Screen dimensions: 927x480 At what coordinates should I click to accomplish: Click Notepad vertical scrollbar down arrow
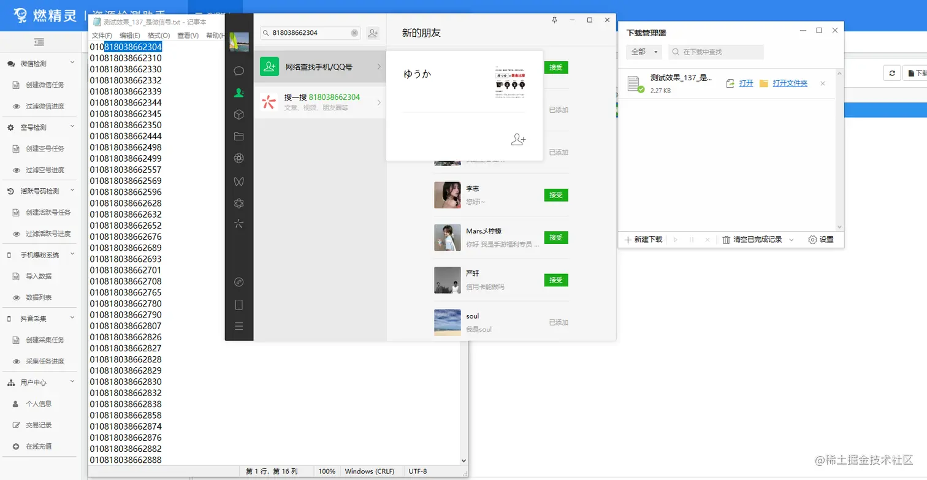[464, 460]
